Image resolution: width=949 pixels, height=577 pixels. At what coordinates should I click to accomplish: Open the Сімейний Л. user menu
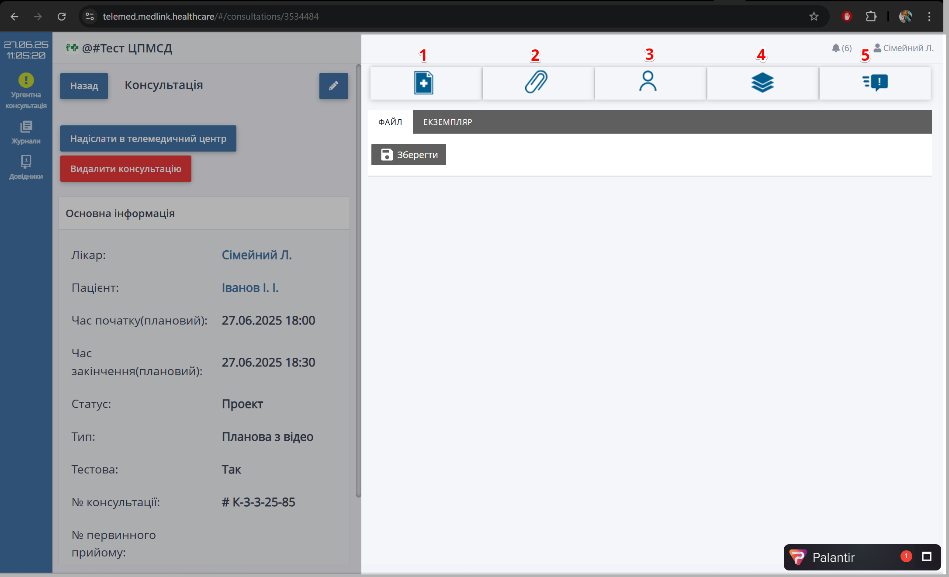click(904, 48)
